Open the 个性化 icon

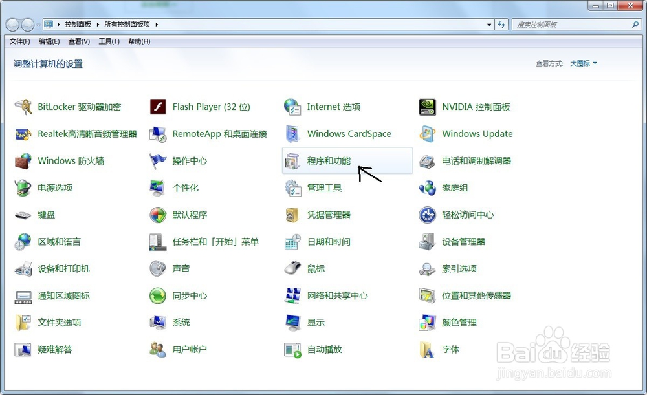point(158,187)
